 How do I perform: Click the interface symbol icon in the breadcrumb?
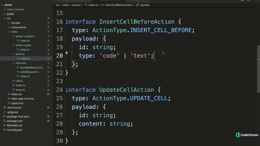tap(103, 5)
